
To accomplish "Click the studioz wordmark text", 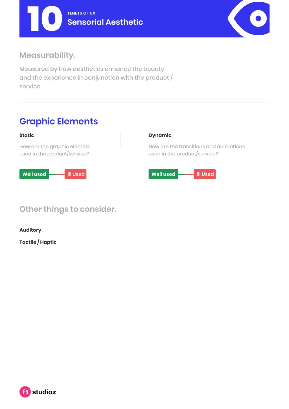I will [44, 392].
